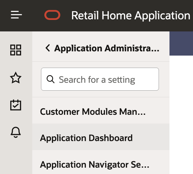The width and height of the screenshot is (193, 174).
Task: Open Notifications bell icon
Action: [16, 132]
